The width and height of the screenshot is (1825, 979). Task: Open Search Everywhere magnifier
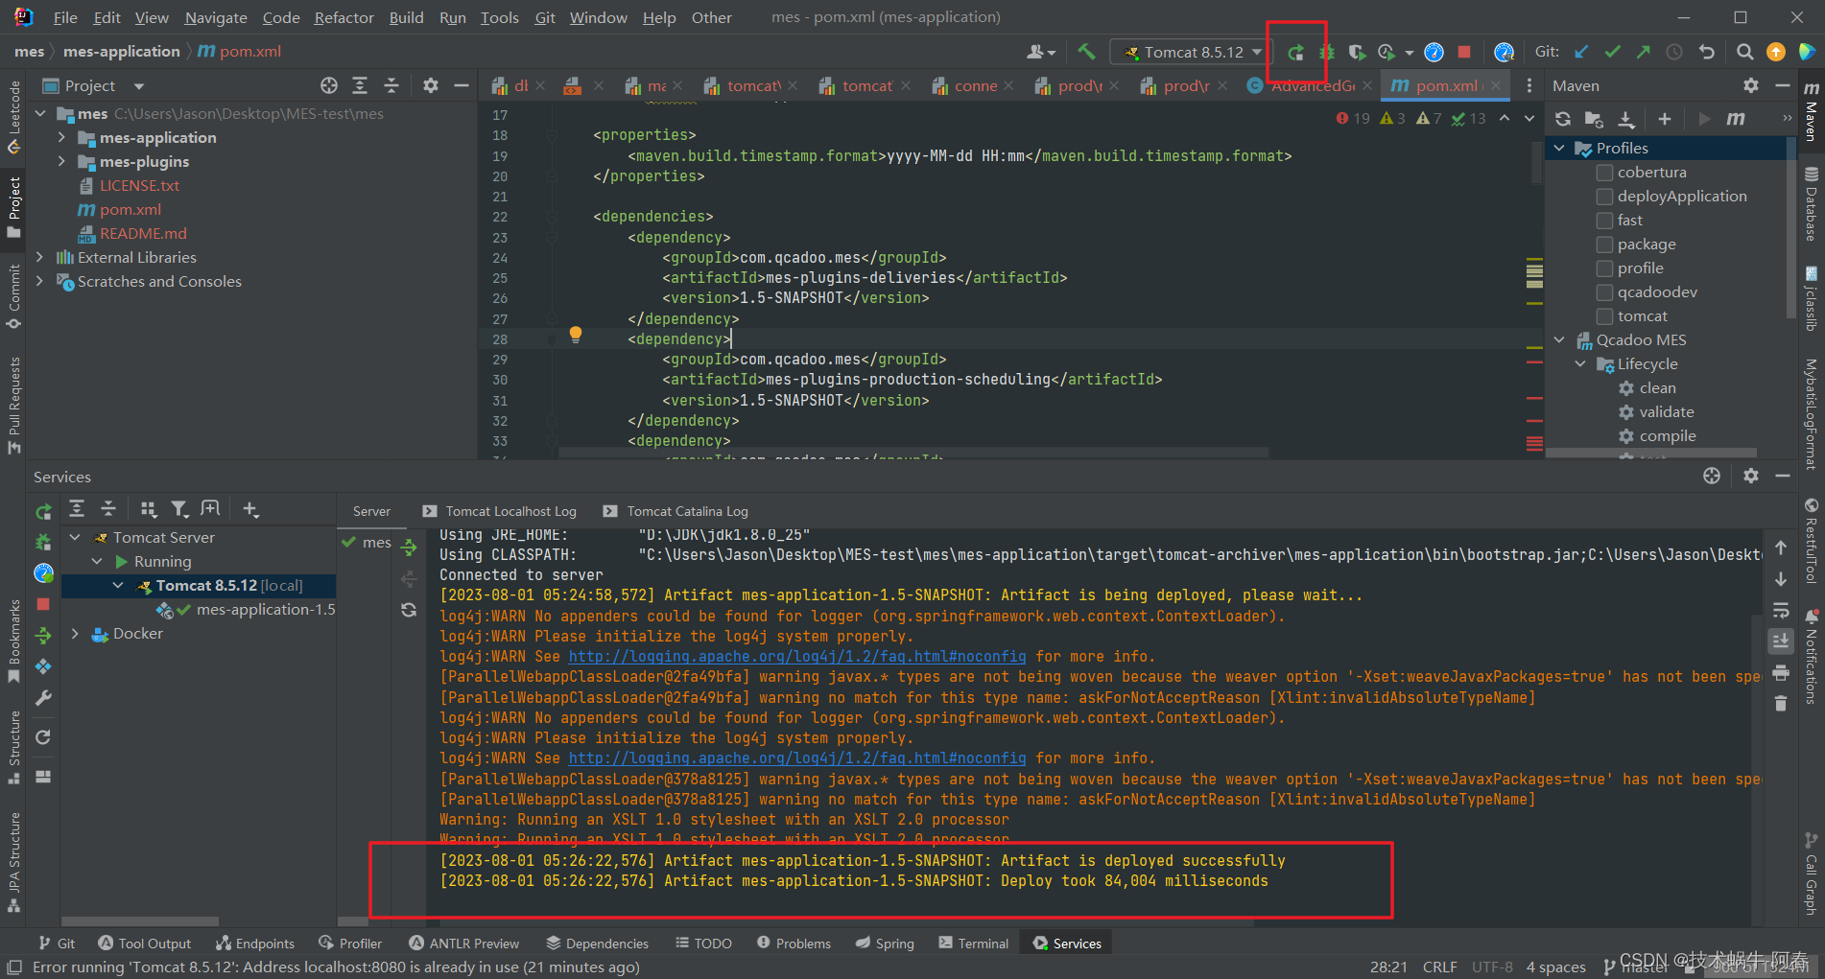pyautogui.click(x=1744, y=52)
